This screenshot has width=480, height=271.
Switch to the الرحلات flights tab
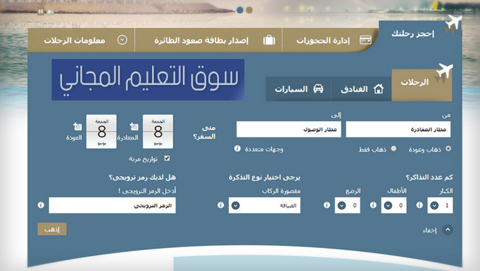422,85
